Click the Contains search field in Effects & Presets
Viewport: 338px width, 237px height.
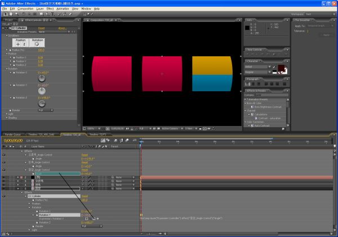point(272,95)
